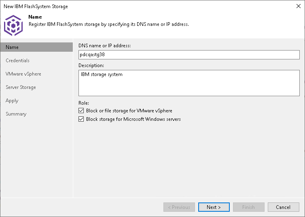This screenshot has height=217, width=305.
Task: Click the 'Description:' label
Action: coord(91,65)
